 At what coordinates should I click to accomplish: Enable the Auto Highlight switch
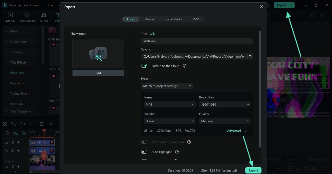tap(144, 152)
